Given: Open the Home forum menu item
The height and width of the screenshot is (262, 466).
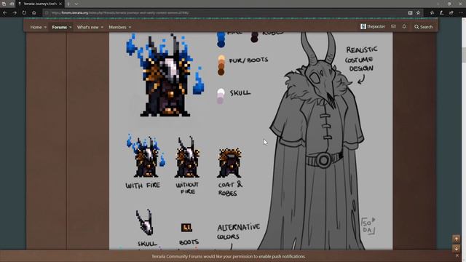Looking at the screenshot, I should [x=36, y=27].
